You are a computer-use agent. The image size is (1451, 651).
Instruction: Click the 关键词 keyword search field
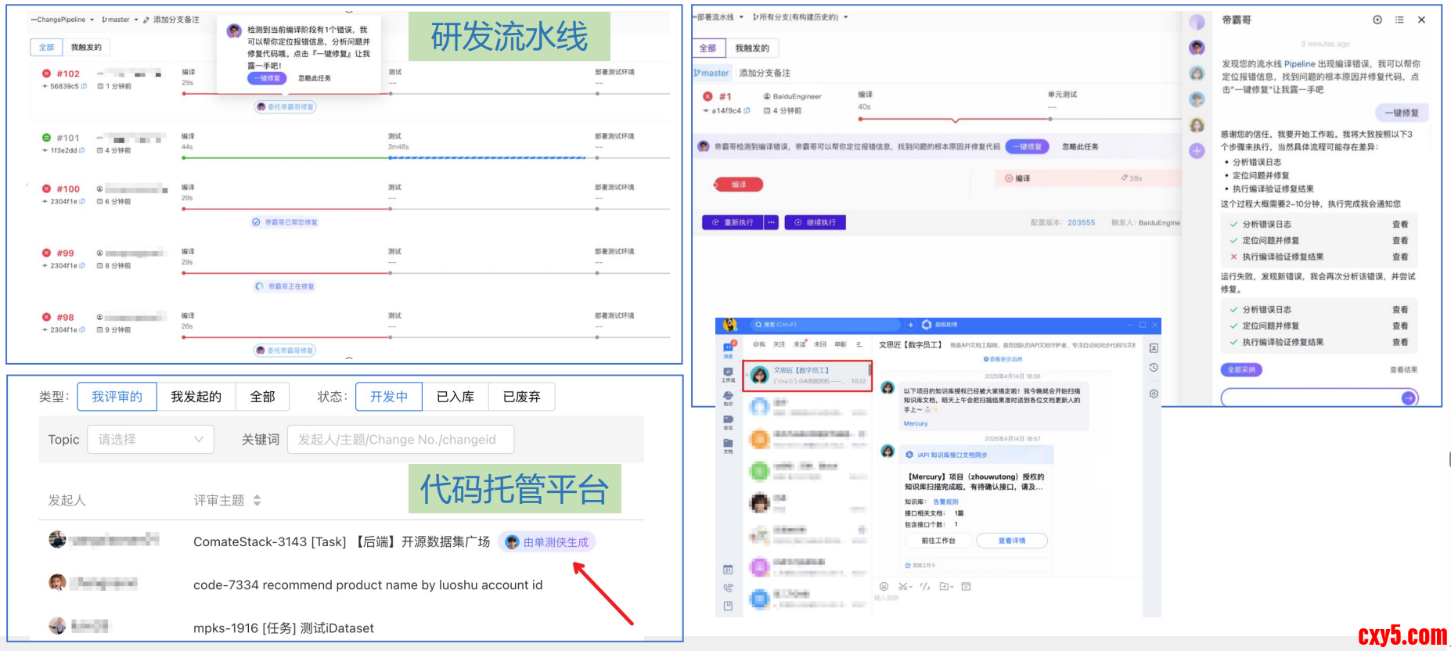pyautogui.click(x=400, y=440)
